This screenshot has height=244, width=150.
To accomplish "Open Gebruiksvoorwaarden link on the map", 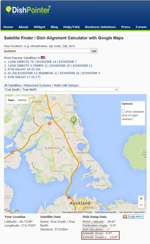I will [x=106, y=212].
